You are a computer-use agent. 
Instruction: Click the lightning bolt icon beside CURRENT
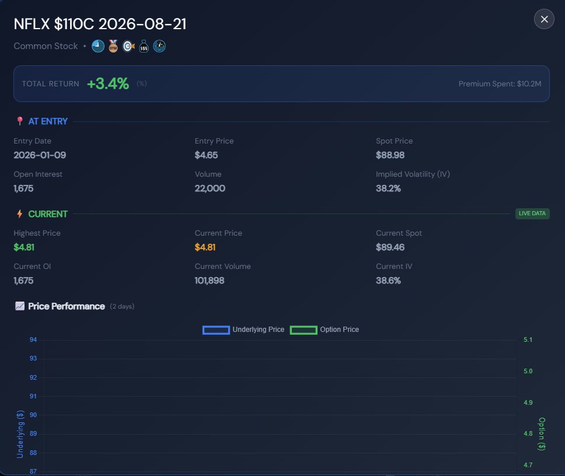(x=20, y=213)
